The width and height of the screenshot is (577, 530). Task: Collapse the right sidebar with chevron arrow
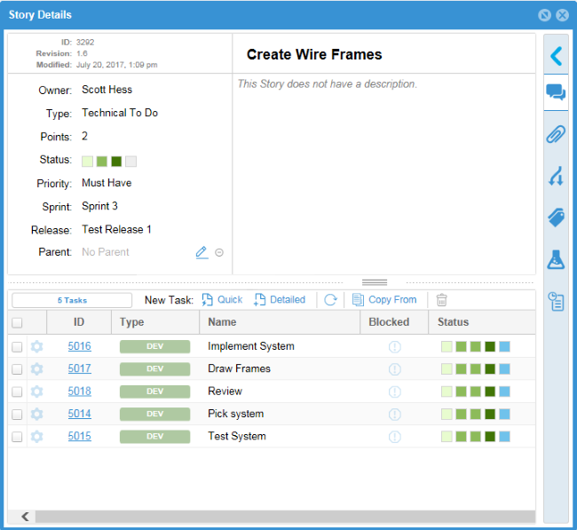point(556,56)
